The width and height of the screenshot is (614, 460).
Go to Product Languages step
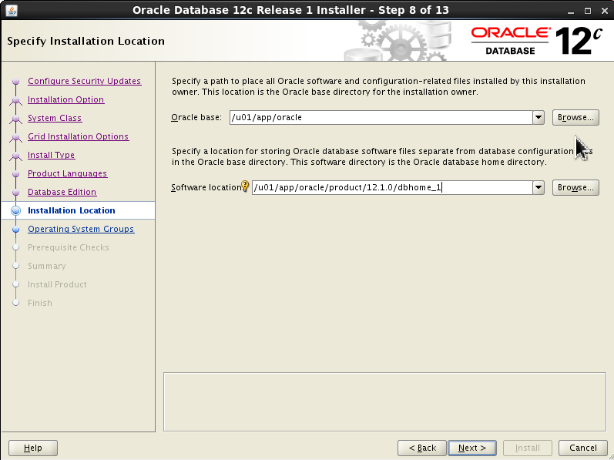click(x=67, y=173)
